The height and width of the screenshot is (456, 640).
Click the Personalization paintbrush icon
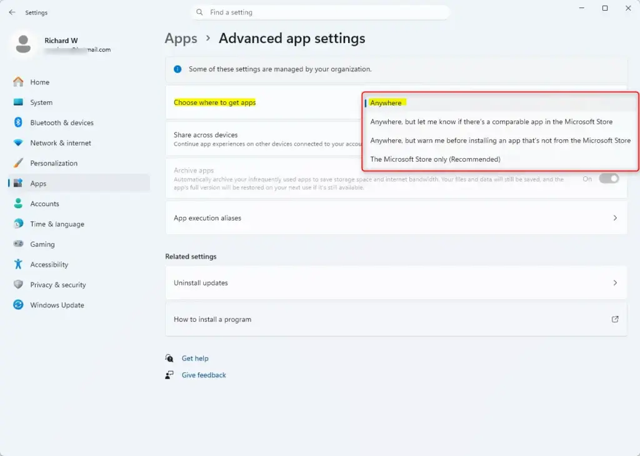[x=18, y=163]
